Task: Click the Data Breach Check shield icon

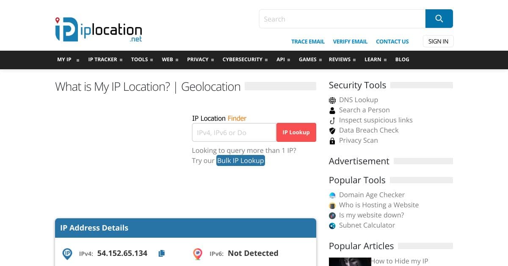Action: (x=332, y=130)
